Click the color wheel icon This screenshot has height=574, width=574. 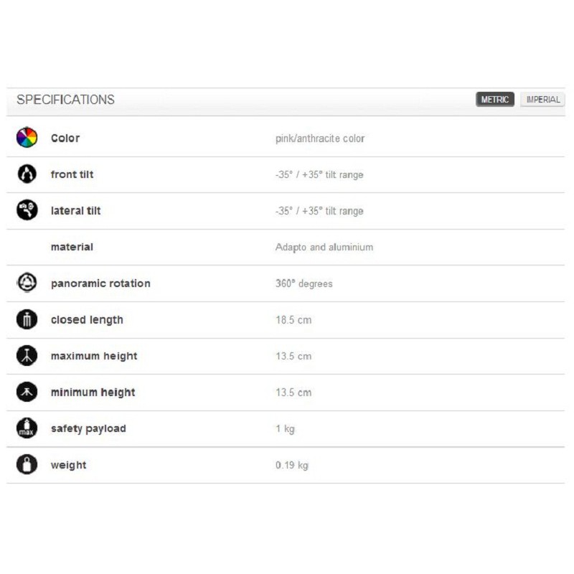click(27, 138)
